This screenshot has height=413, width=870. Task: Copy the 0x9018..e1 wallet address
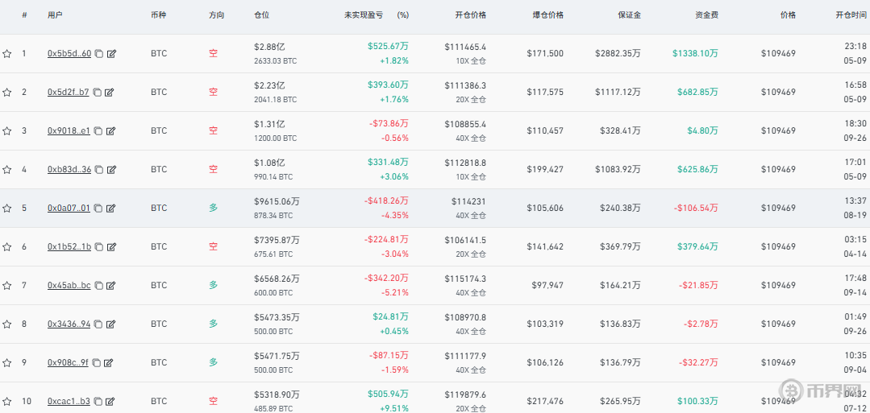(98, 131)
